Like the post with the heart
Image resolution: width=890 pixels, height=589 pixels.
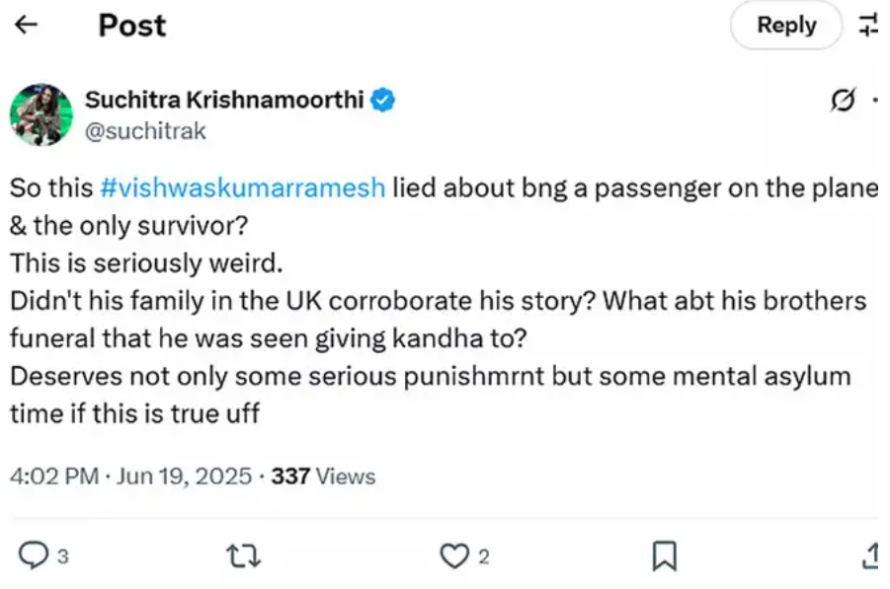click(x=453, y=557)
